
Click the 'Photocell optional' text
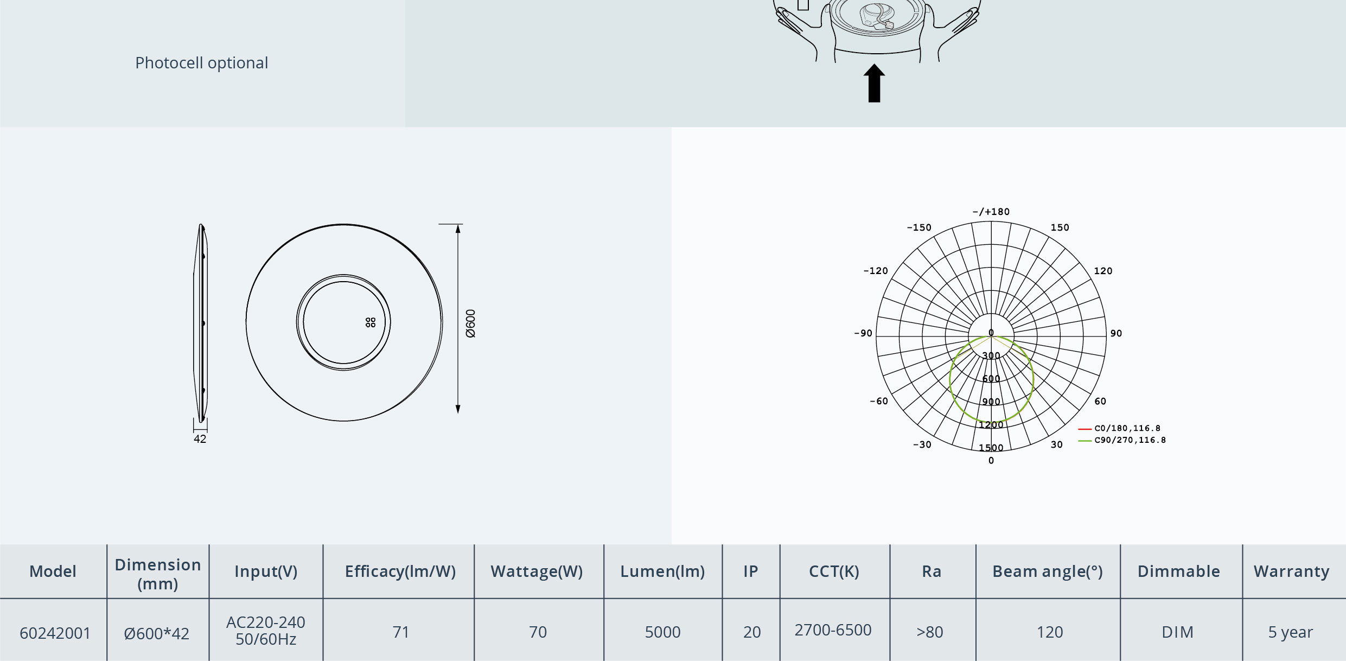(x=201, y=63)
